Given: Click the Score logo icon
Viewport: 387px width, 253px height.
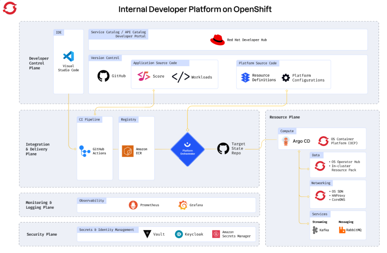Looking at the screenshot, I should tap(144, 76).
